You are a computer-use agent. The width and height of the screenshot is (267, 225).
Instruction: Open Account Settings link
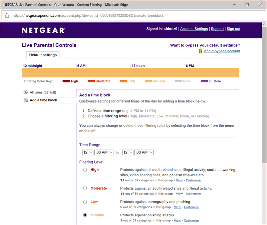coord(194,29)
